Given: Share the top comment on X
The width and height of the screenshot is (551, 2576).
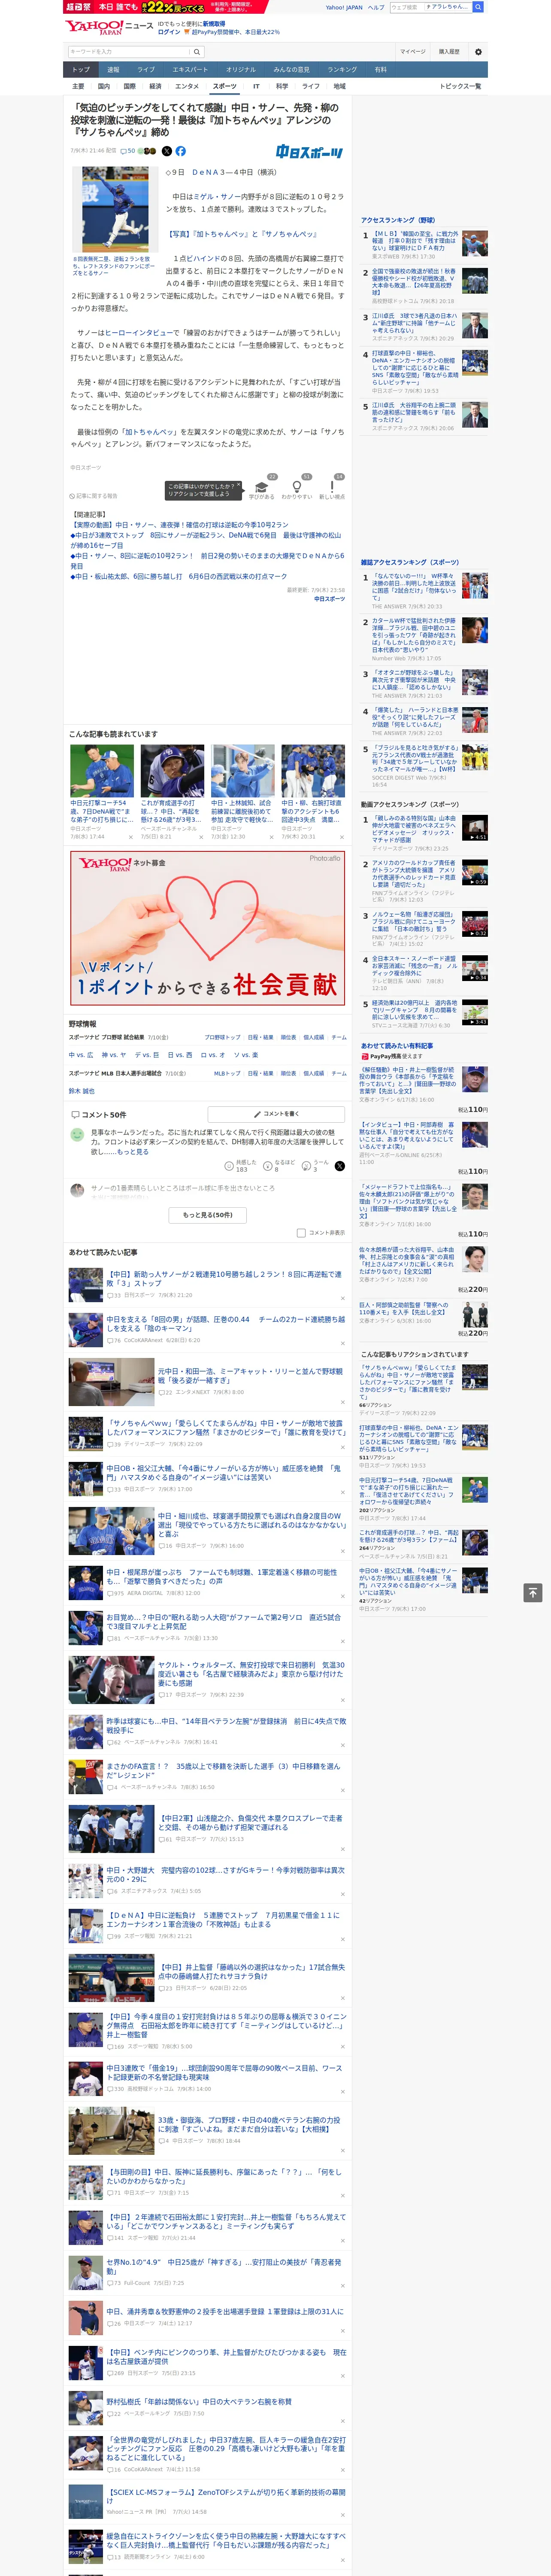Looking at the screenshot, I should (x=339, y=1166).
